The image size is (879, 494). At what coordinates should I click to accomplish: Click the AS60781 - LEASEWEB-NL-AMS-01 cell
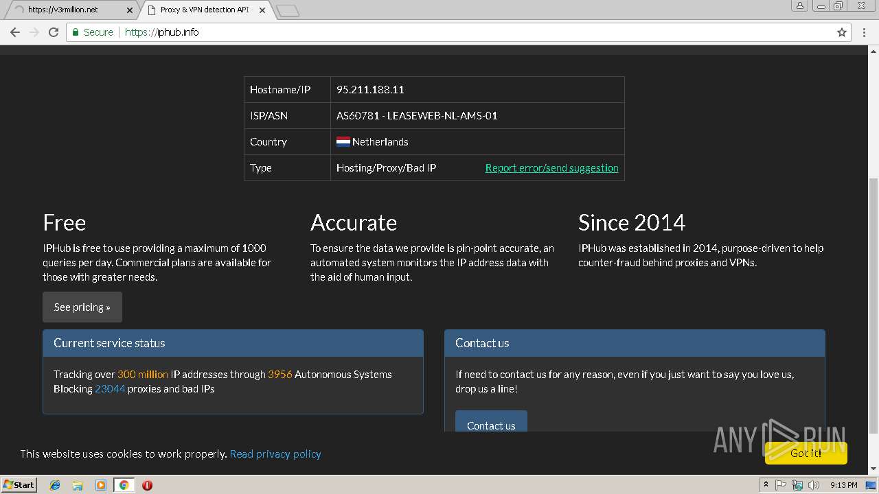coord(477,116)
